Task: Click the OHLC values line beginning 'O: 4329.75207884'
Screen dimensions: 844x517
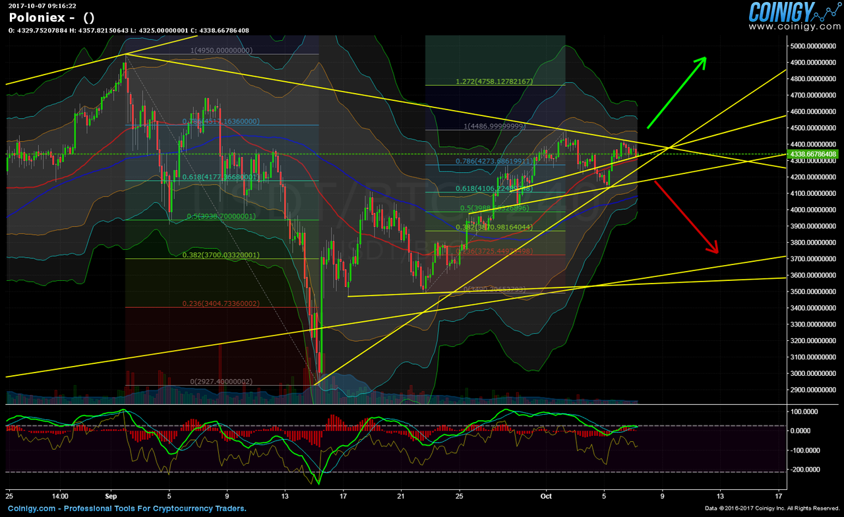Action: coord(129,30)
